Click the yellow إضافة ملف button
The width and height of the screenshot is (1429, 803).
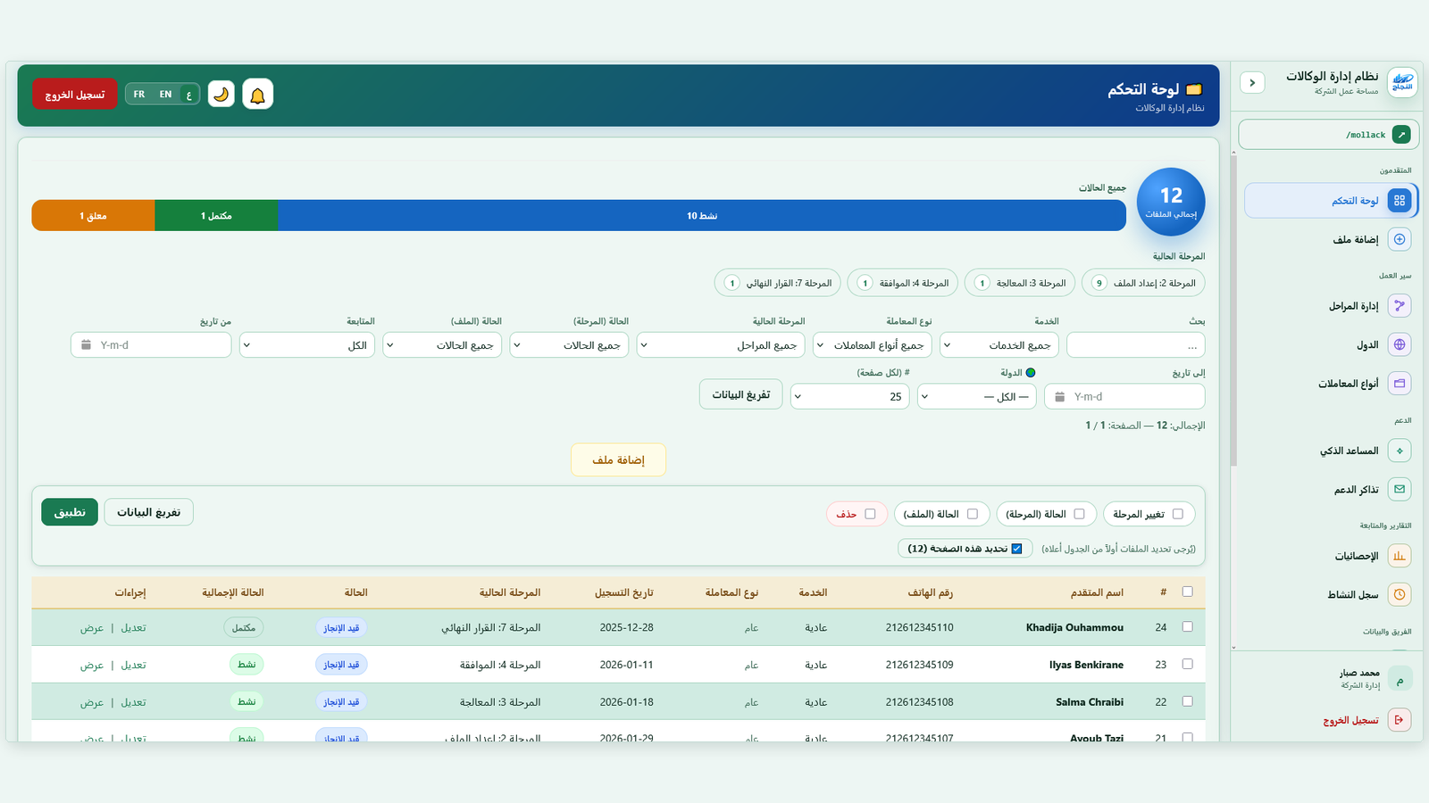click(x=618, y=459)
